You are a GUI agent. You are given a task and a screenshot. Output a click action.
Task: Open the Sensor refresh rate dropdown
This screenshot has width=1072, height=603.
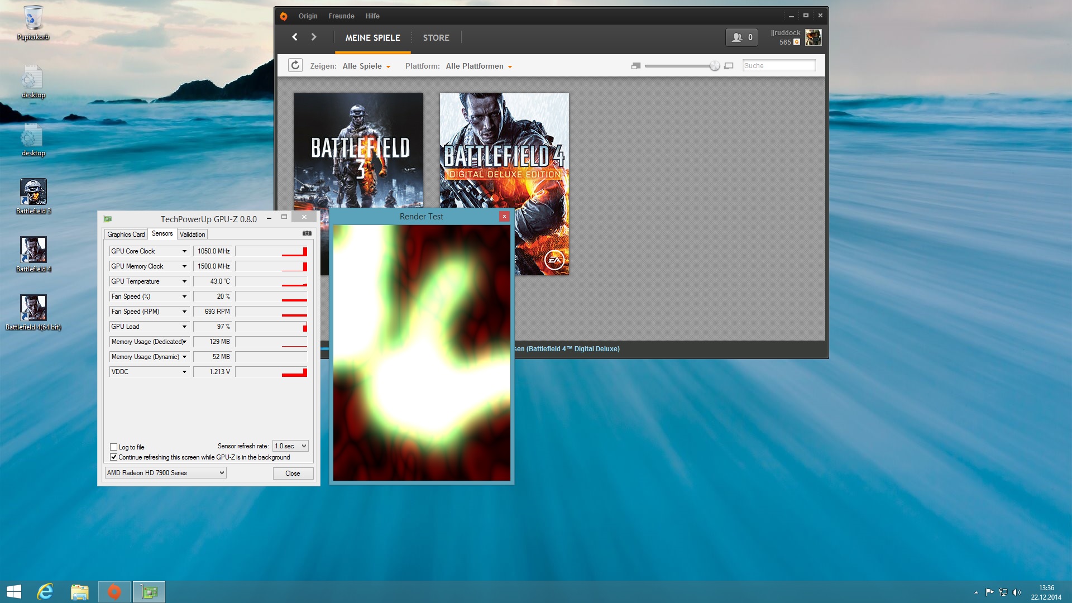point(290,446)
